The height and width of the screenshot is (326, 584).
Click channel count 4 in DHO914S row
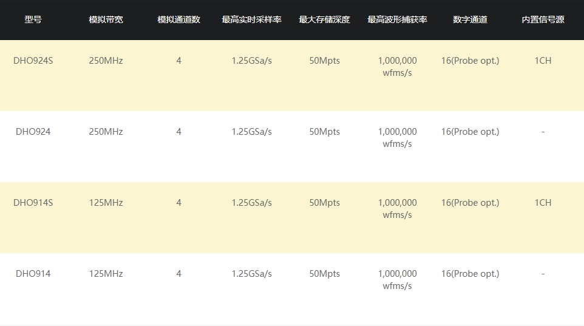pos(178,203)
